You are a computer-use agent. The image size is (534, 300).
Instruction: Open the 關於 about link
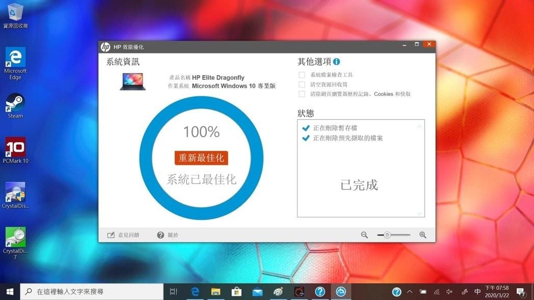point(168,235)
